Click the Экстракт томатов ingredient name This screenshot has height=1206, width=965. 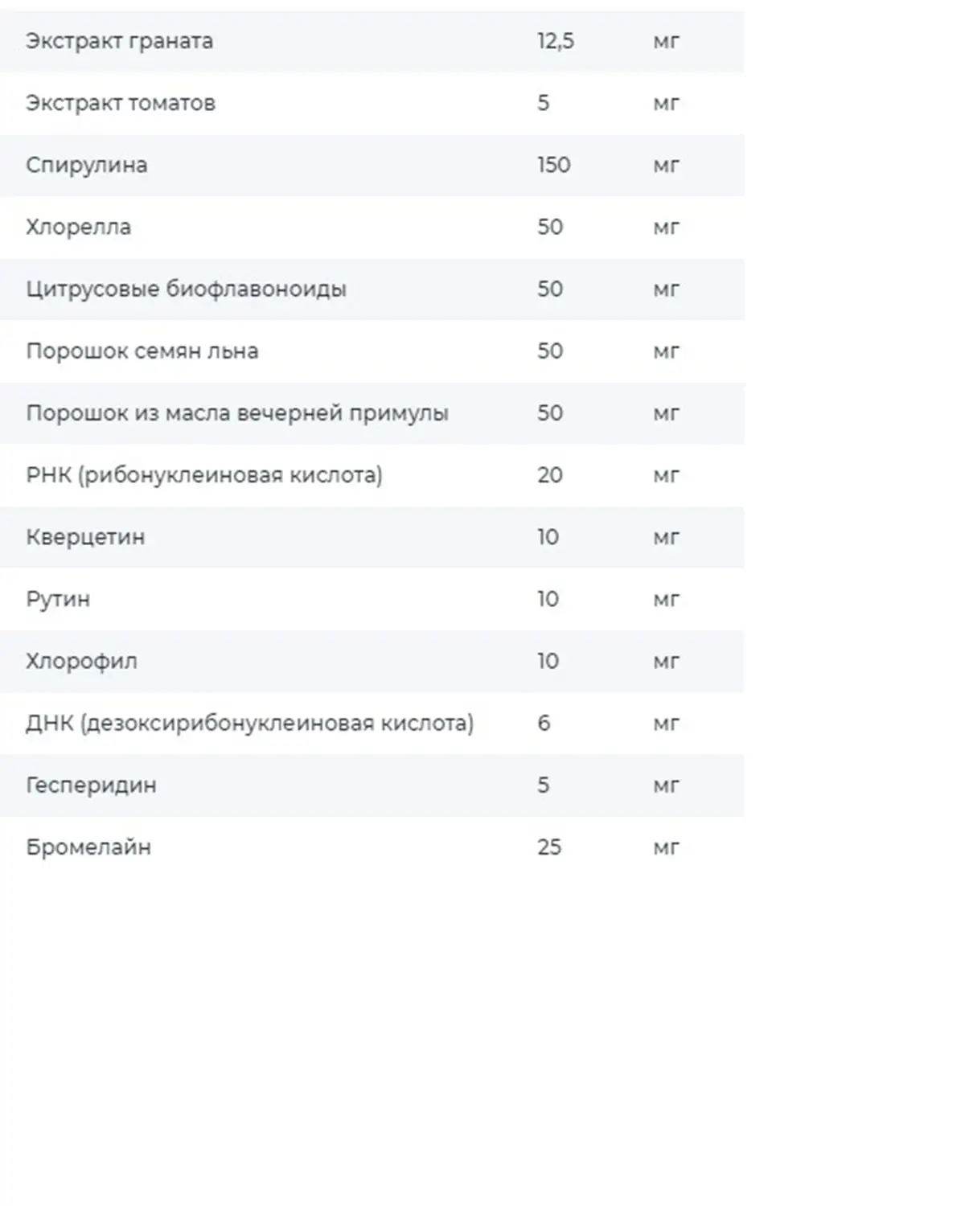pyautogui.click(x=121, y=103)
